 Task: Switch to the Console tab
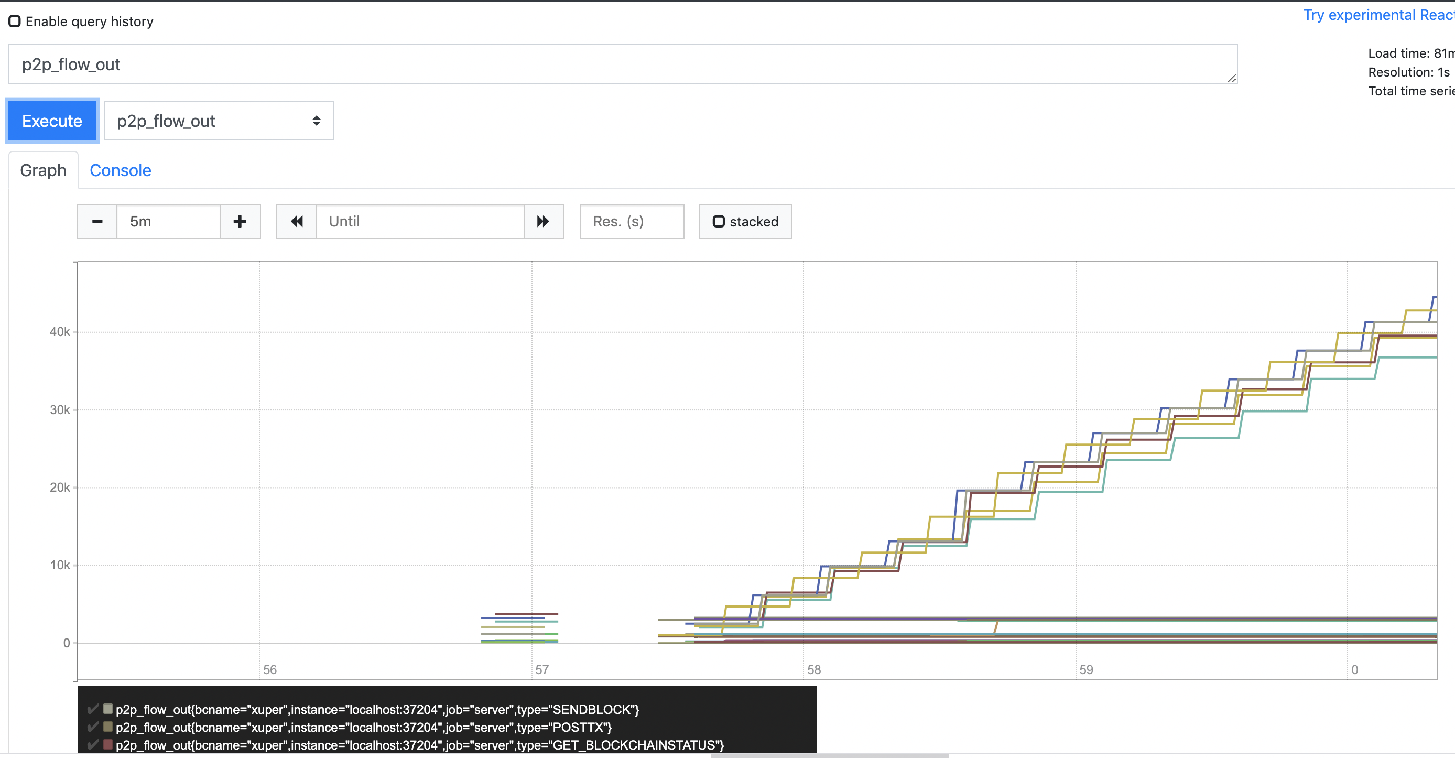(x=121, y=170)
